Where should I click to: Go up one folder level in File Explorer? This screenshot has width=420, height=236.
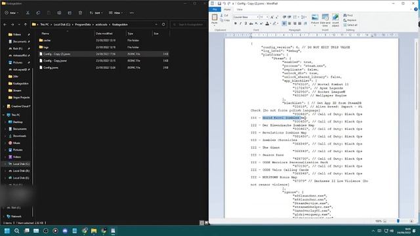pyautogui.click(x=26, y=24)
